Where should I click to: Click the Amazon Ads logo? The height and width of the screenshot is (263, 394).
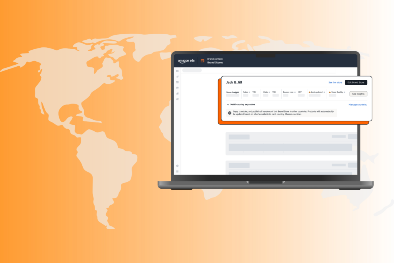[186, 61]
